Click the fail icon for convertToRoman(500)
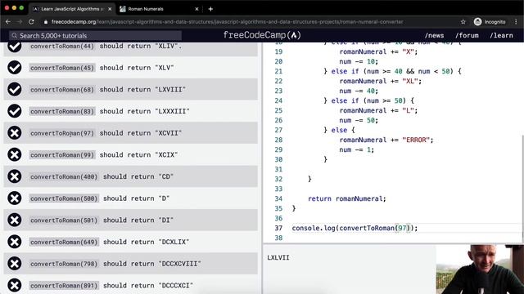The height and width of the screenshot is (294, 524). coord(15,198)
